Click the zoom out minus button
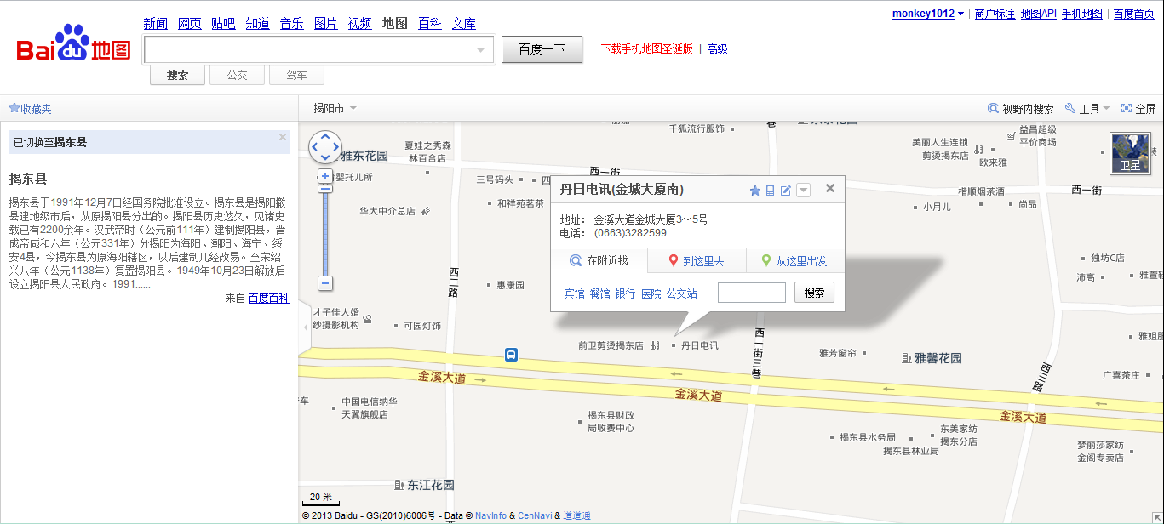The width and height of the screenshot is (1164, 524). [x=324, y=283]
